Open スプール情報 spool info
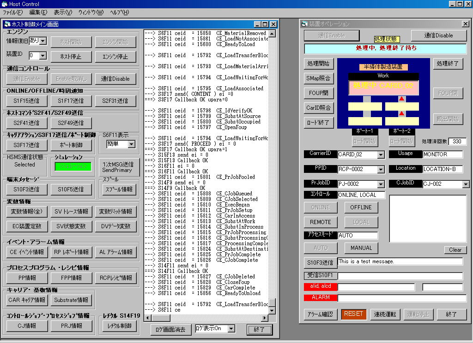 coord(119,189)
